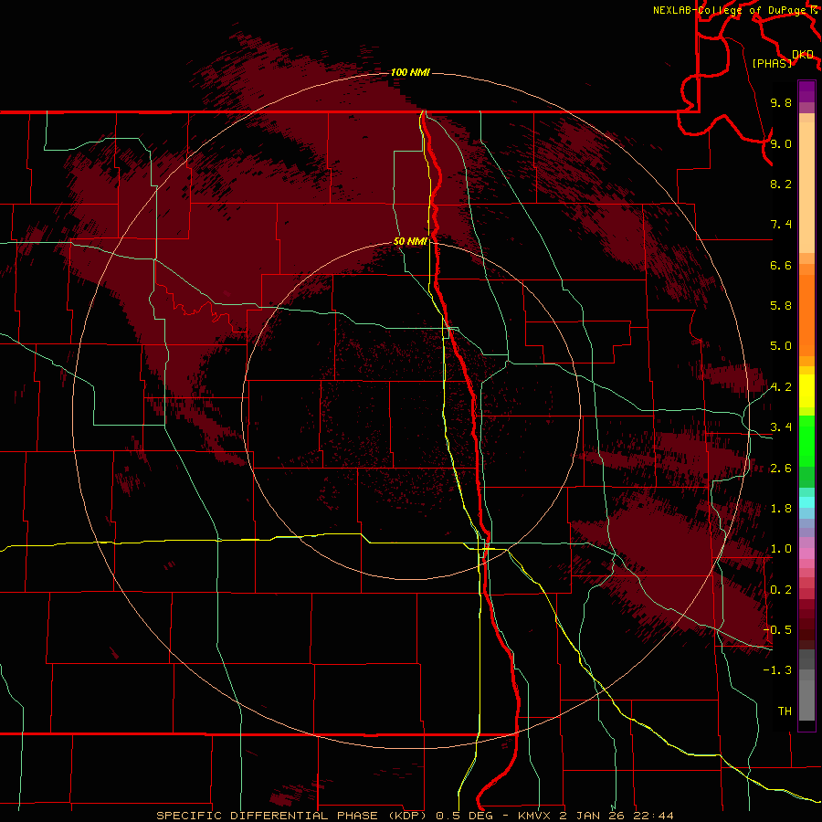Click the -1.3 scale value label
This screenshot has width=822, height=822.
(777, 670)
